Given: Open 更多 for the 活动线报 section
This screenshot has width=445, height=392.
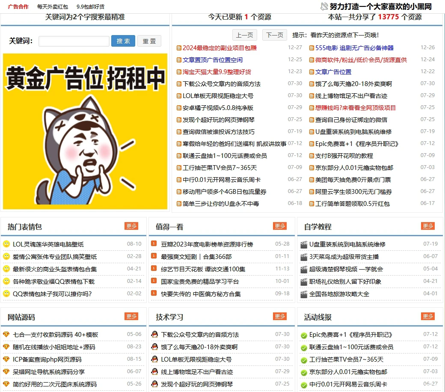Looking at the screenshot, I should pyautogui.click(x=428, y=317).
